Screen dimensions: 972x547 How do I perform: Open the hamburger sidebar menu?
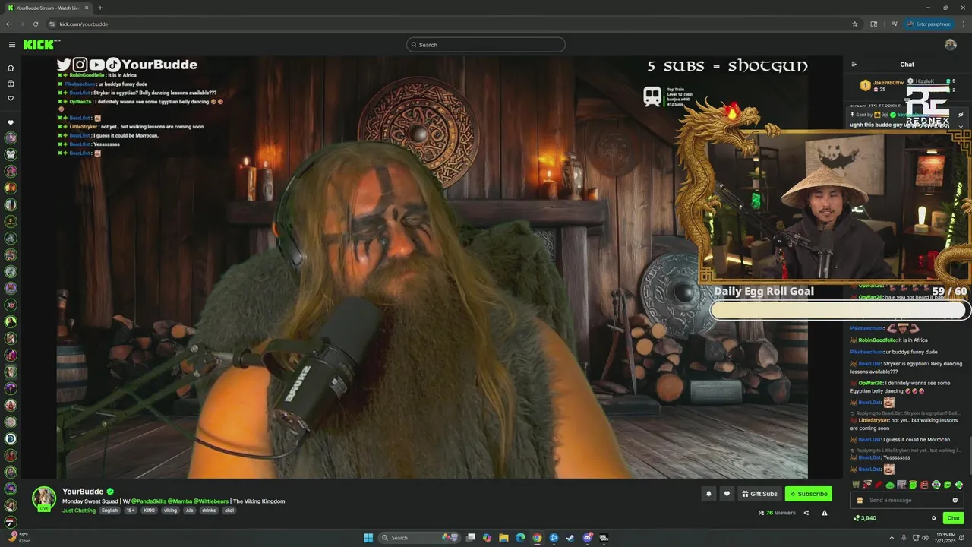[11, 45]
